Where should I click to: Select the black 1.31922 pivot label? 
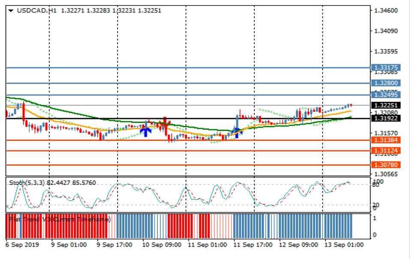pyautogui.click(x=386, y=118)
